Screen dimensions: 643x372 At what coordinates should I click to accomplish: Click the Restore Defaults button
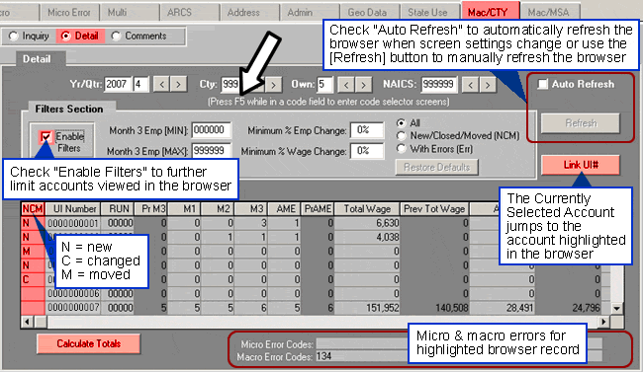click(436, 168)
